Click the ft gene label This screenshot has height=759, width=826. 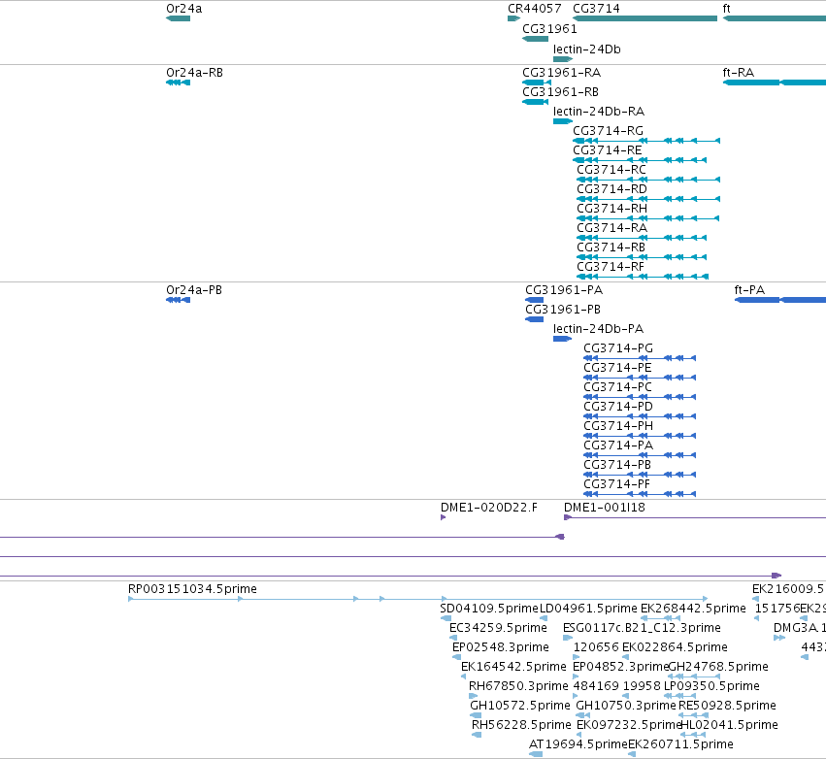(x=726, y=9)
